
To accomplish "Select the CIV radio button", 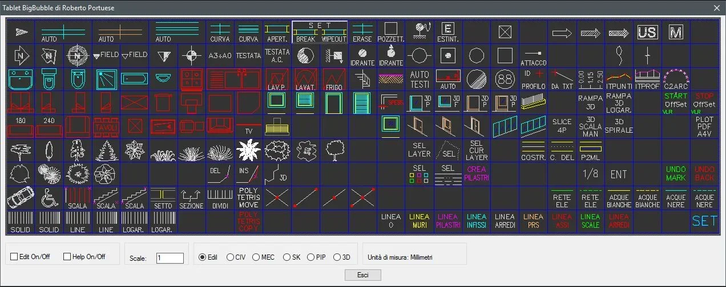I will [x=230, y=257].
